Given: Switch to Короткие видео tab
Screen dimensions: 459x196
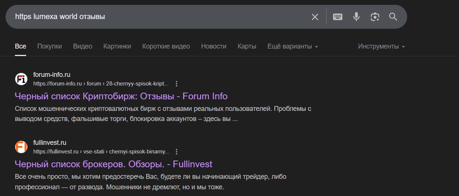Looking at the screenshot, I should point(166,46).
